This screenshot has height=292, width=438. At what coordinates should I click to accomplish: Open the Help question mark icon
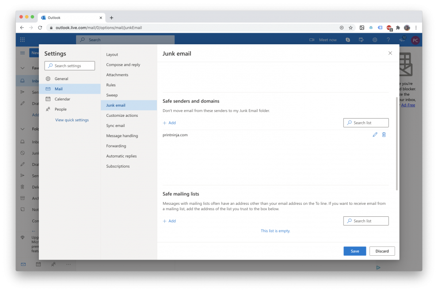[388, 40]
